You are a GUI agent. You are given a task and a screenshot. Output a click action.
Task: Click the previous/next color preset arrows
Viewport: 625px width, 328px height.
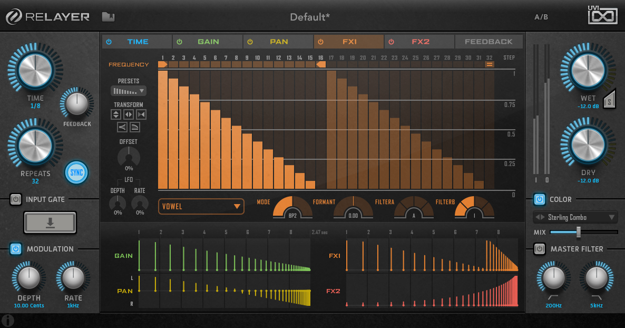[540, 217]
